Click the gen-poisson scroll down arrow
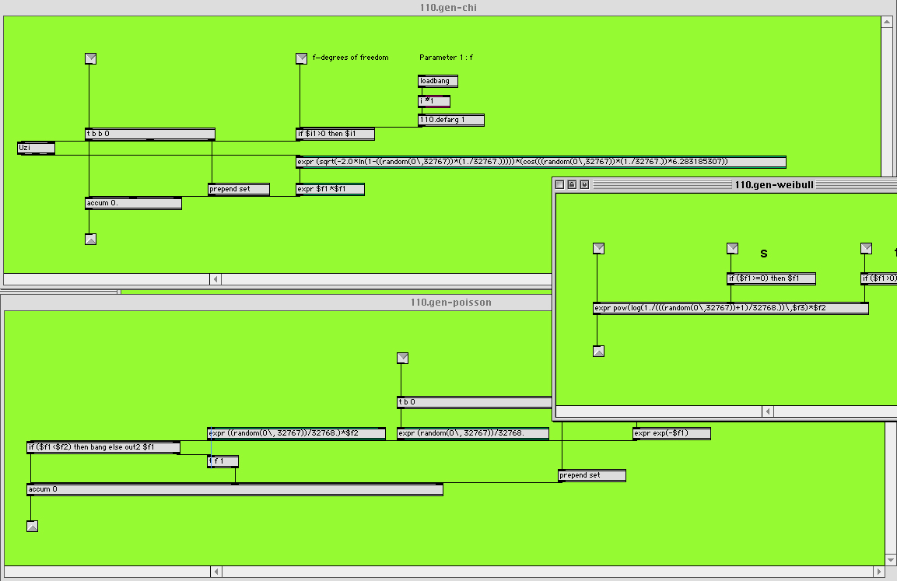Image resolution: width=897 pixels, height=581 pixels. (891, 559)
